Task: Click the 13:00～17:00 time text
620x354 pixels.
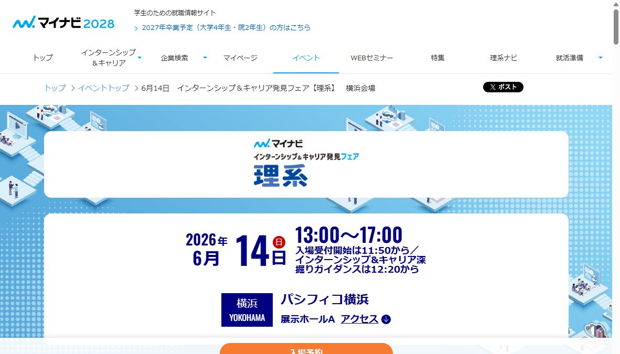Action: [x=349, y=234]
